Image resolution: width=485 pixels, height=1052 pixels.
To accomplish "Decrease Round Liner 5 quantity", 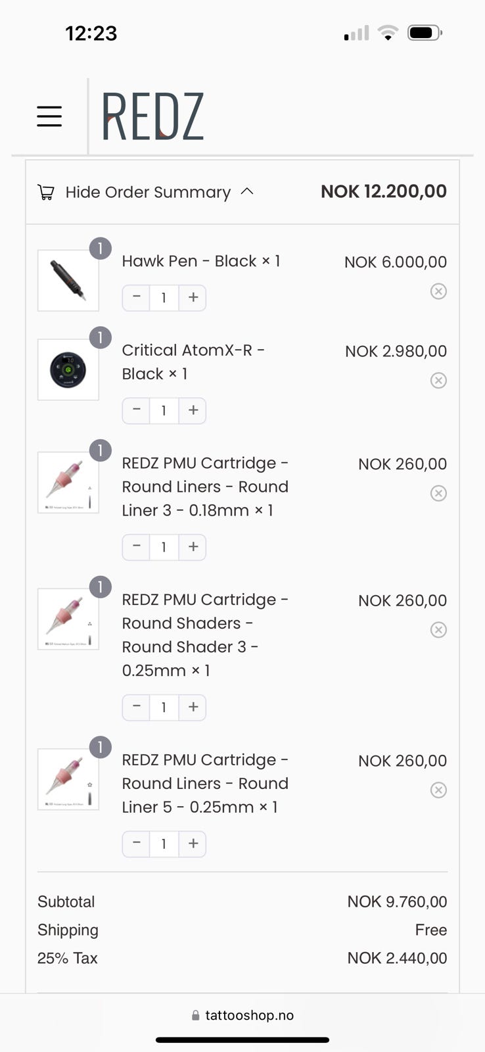I will point(136,844).
